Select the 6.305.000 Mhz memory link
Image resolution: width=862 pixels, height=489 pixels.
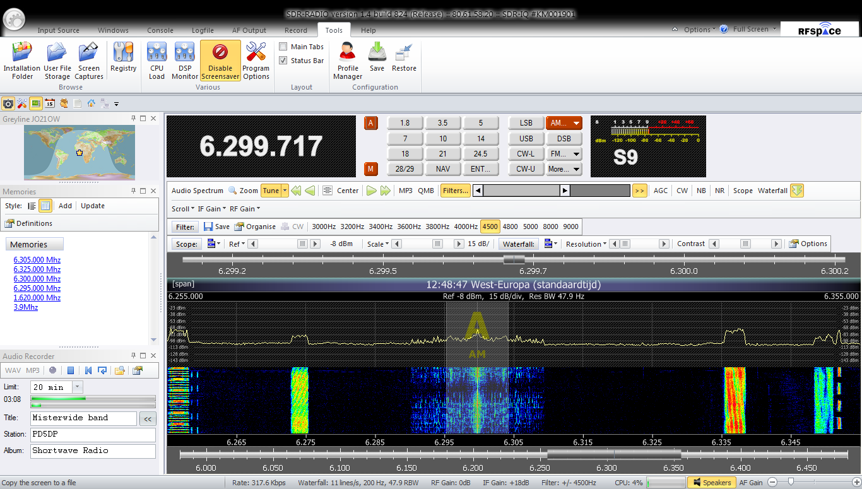(x=37, y=260)
